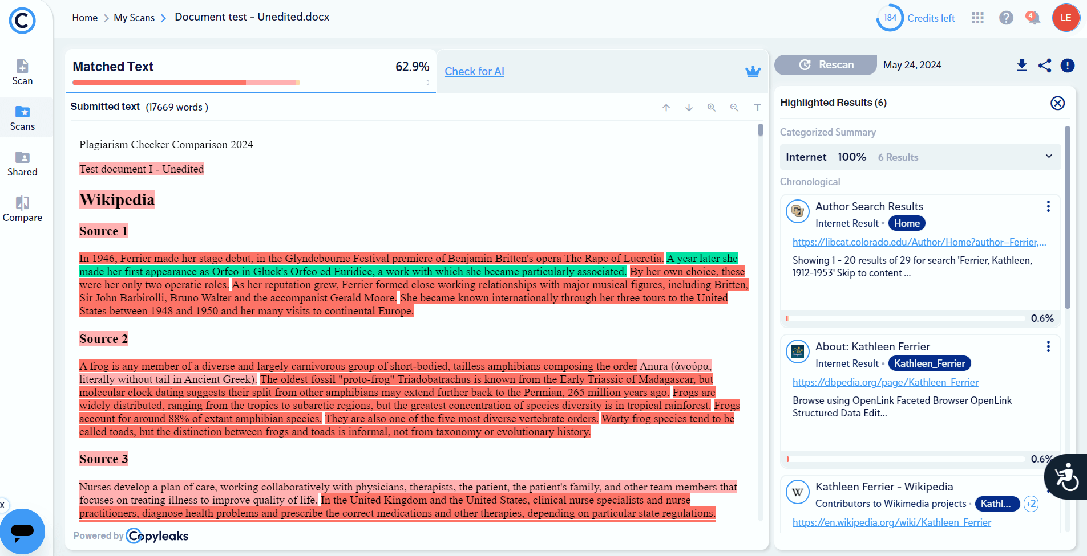Open the Kathleen Ferrier - Wikipedia result title
The height and width of the screenshot is (556, 1087).
click(884, 486)
